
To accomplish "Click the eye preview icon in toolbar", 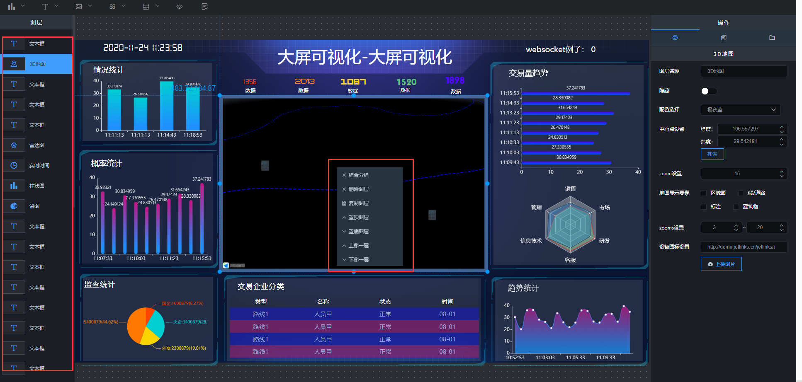I will click(x=180, y=7).
